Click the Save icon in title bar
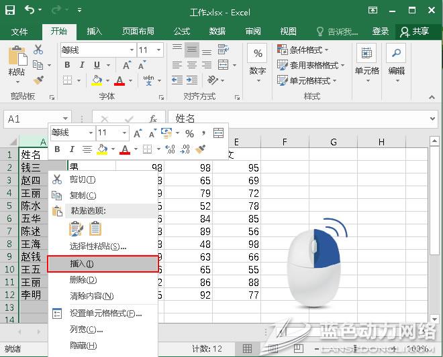 tap(10, 10)
